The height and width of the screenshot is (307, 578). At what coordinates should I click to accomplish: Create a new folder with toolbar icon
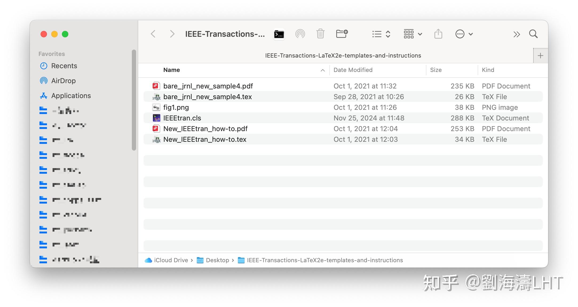tap(342, 34)
